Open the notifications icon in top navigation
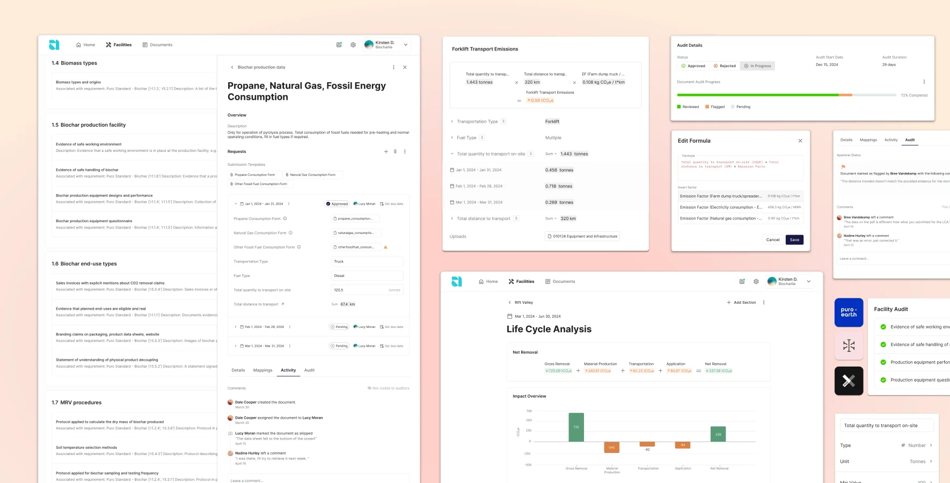The width and height of the screenshot is (950, 483). 339,45
